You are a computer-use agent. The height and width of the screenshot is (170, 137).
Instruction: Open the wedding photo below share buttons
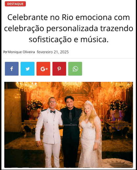click(69, 125)
